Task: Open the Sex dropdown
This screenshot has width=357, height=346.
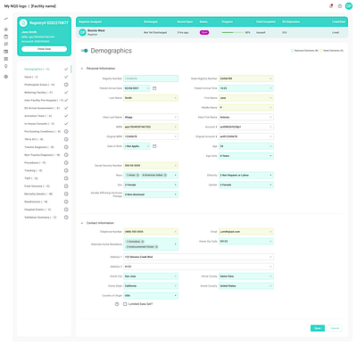Action: [x=176, y=185]
